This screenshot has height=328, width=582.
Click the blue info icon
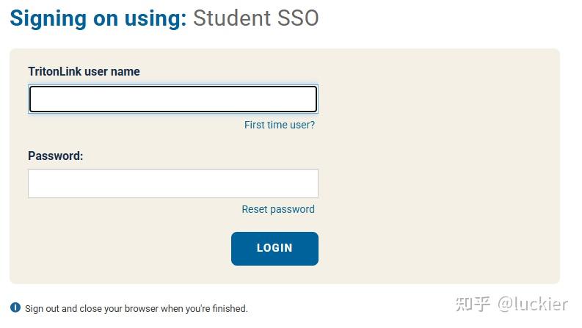(x=15, y=308)
